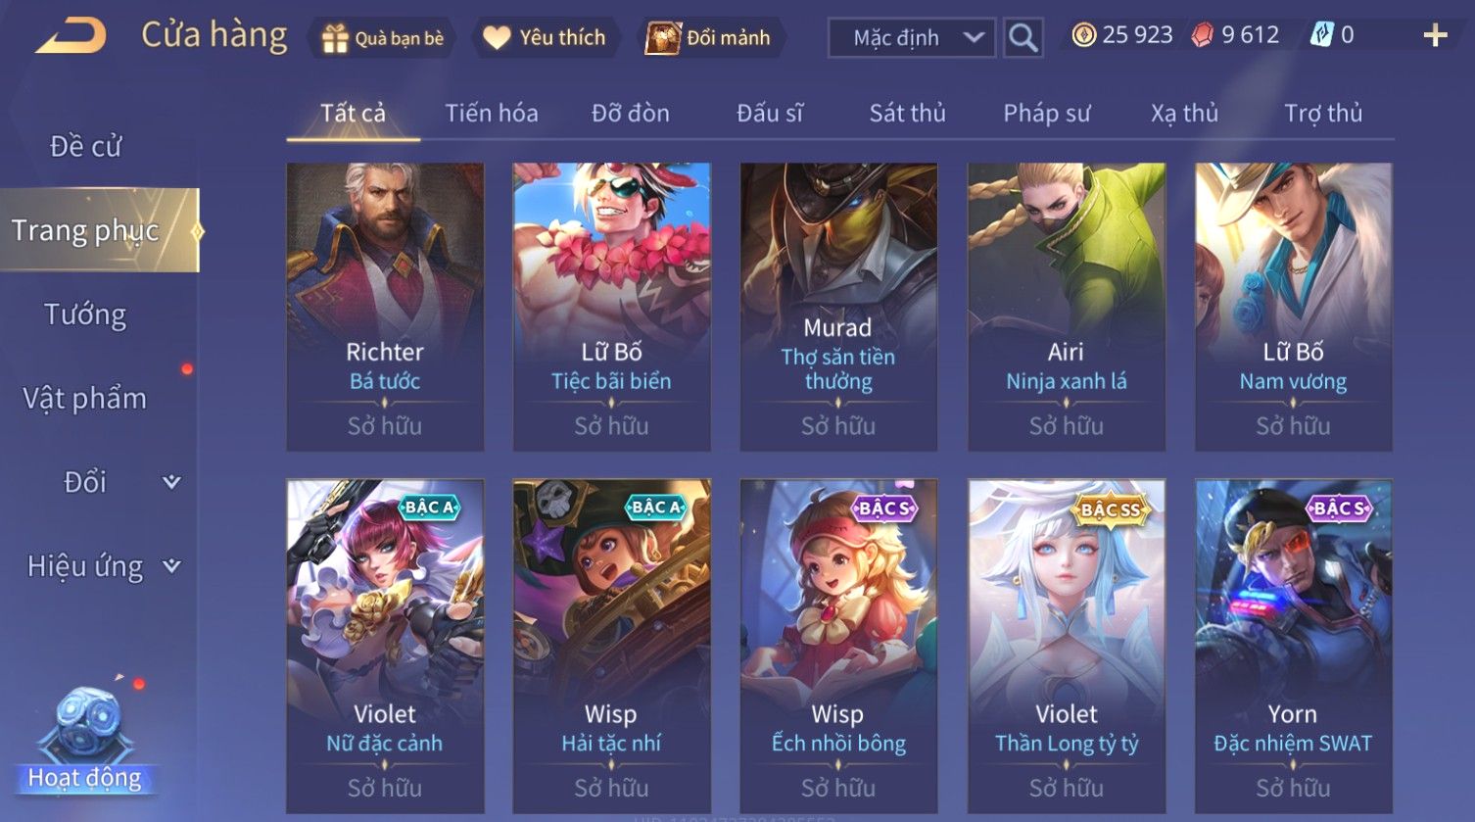This screenshot has height=822, width=1475.
Task: Open the Yêu thích heart icon
Action: point(498,38)
